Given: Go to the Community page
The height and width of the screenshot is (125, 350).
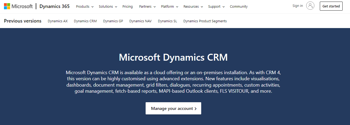Looking at the screenshot, I should 239,7.
